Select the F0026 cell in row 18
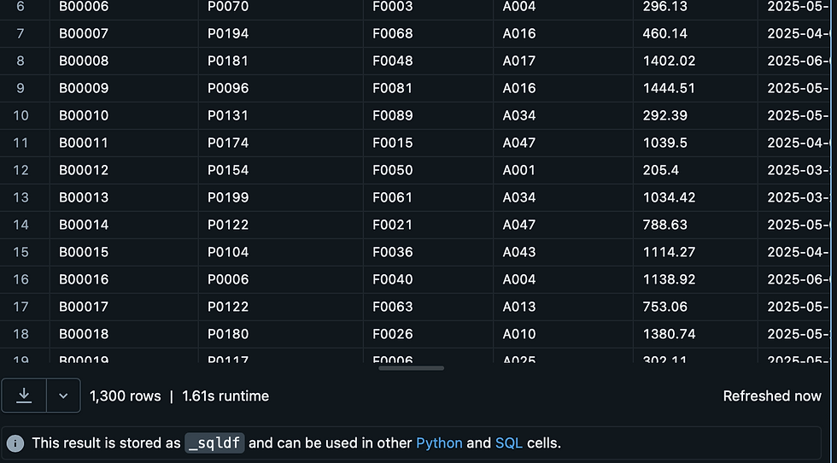 393,334
